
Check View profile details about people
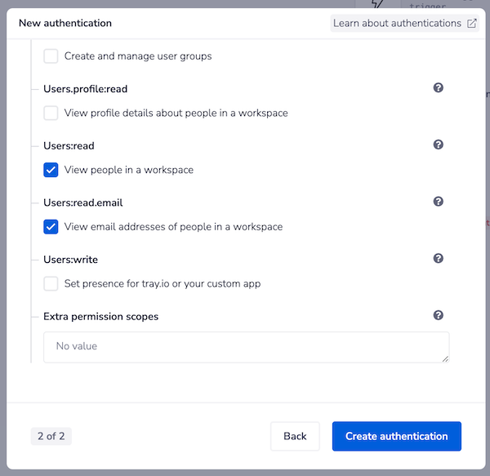pos(51,113)
